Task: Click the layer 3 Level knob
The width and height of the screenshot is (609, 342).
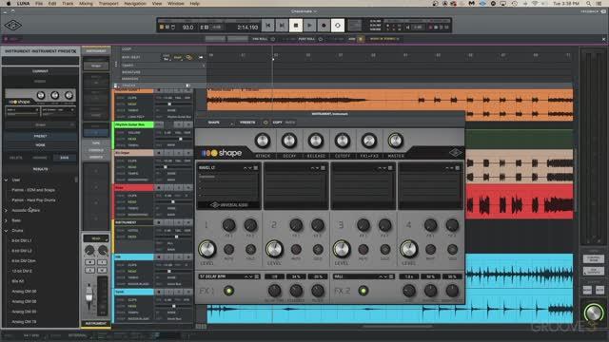Action: [x=342, y=249]
